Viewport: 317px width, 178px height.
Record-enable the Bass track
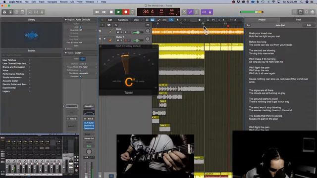[x=125, y=32]
